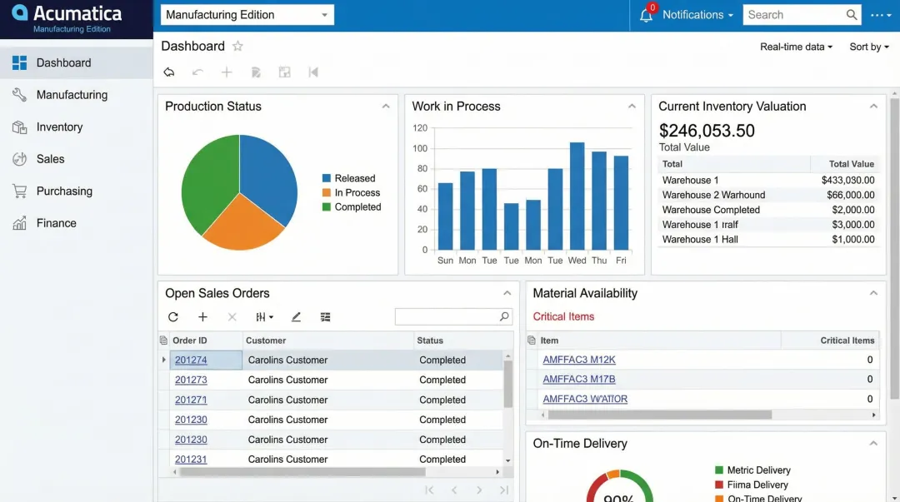
Task: Collapse the Production Status panel
Action: pos(386,107)
